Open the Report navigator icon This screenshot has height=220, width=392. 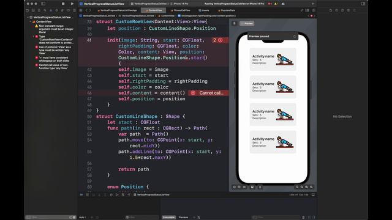pyautogui.click(x=74, y=10)
